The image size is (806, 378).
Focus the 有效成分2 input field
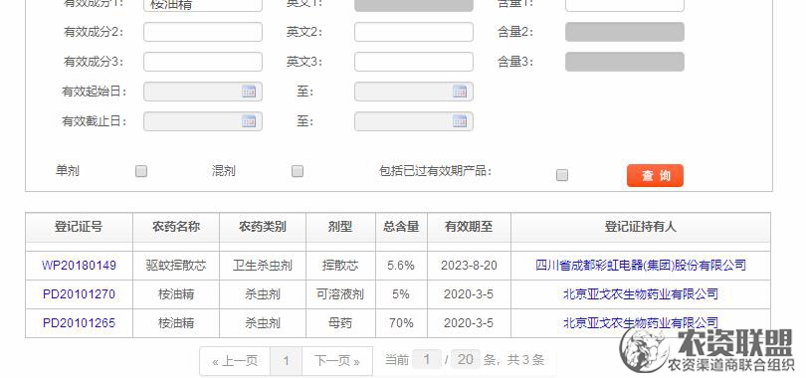[203, 32]
